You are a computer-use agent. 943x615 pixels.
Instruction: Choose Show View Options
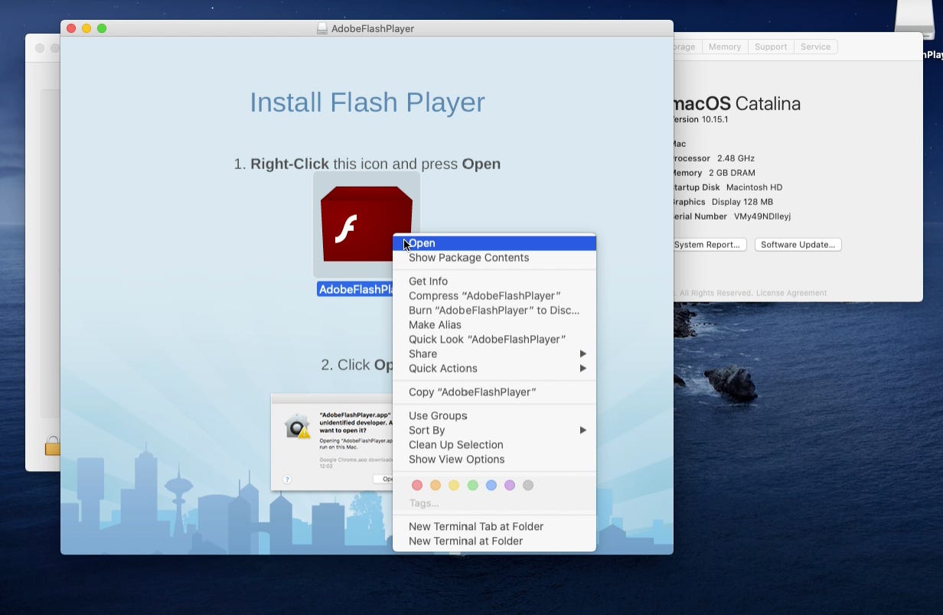tap(494, 460)
